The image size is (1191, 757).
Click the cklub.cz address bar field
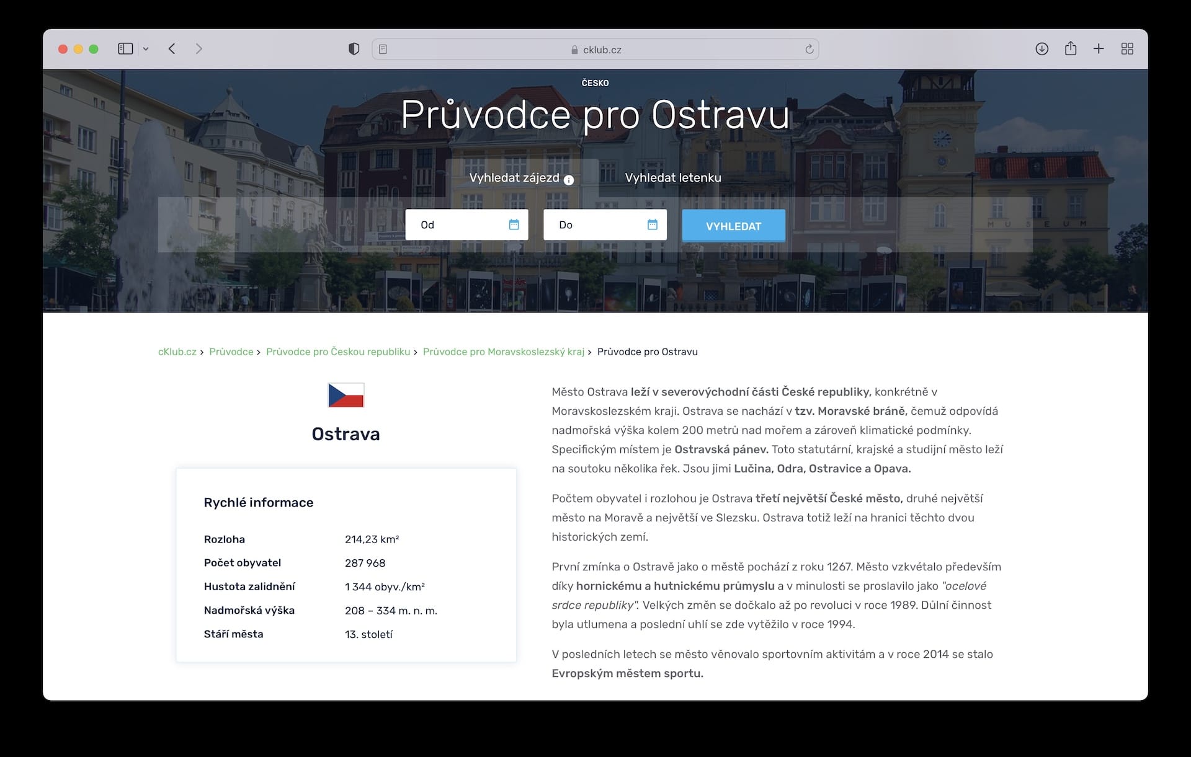point(595,50)
